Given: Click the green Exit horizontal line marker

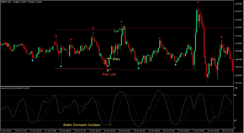Looking at the screenshot, I should [121, 29].
